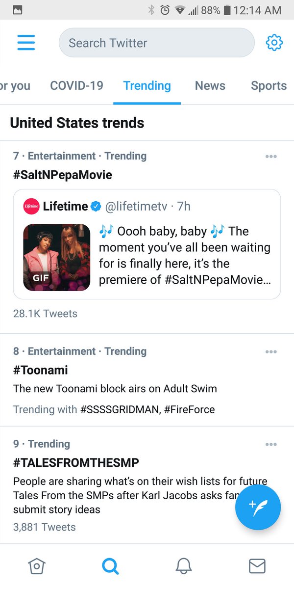Image resolution: width=294 pixels, height=589 pixels.
Task: Select the Sports tab
Action: (x=269, y=86)
